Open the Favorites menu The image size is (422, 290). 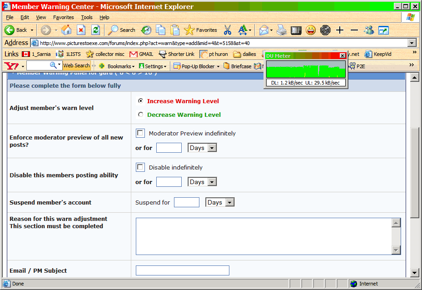click(63, 17)
